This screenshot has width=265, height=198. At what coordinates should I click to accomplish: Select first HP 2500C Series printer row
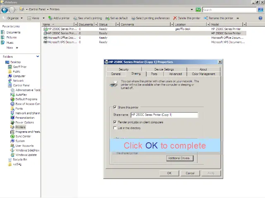[144, 29]
